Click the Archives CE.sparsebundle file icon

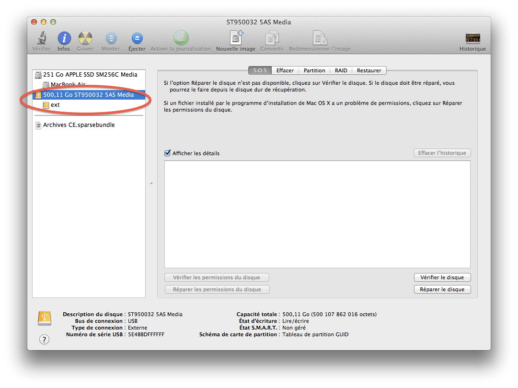tap(38, 125)
